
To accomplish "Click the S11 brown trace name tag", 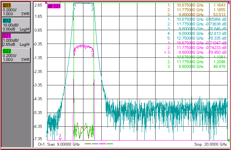I will coord(7,5).
